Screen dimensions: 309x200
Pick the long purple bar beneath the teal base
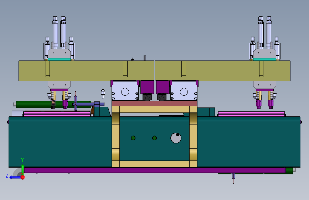155,170
